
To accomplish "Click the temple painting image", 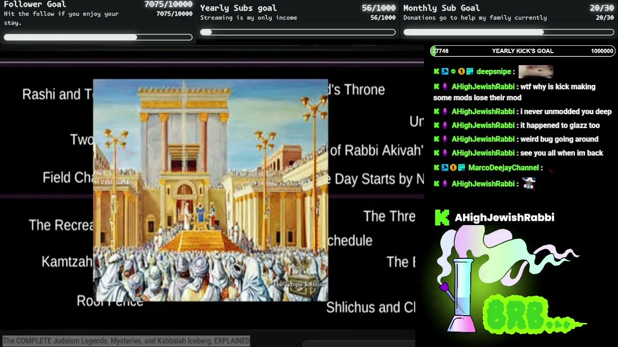I will [x=211, y=190].
